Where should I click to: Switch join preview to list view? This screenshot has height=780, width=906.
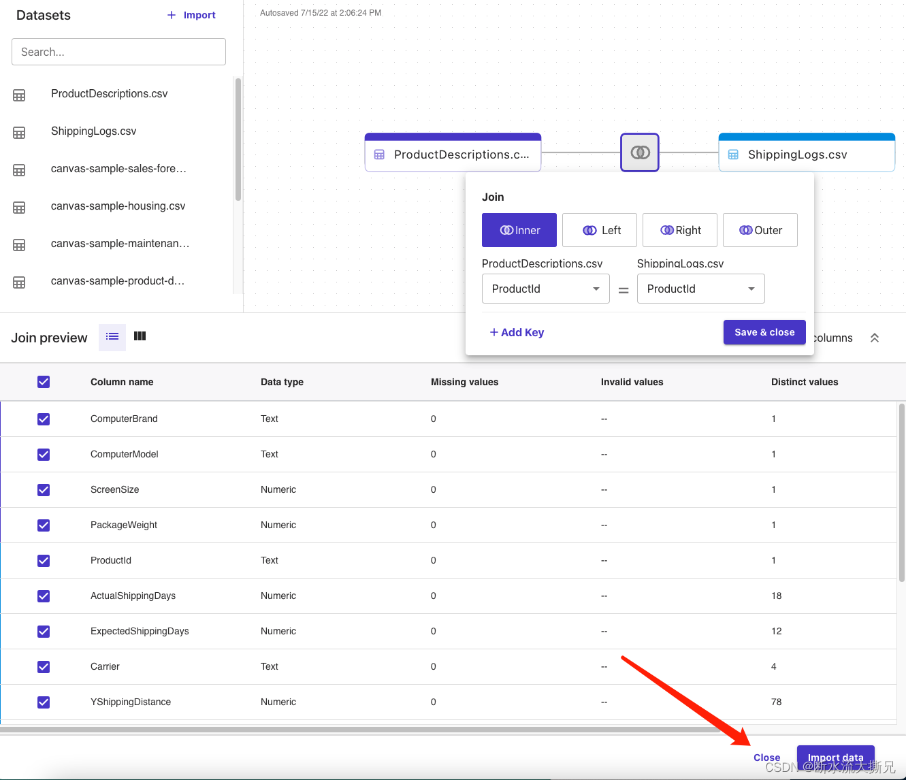(112, 336)
